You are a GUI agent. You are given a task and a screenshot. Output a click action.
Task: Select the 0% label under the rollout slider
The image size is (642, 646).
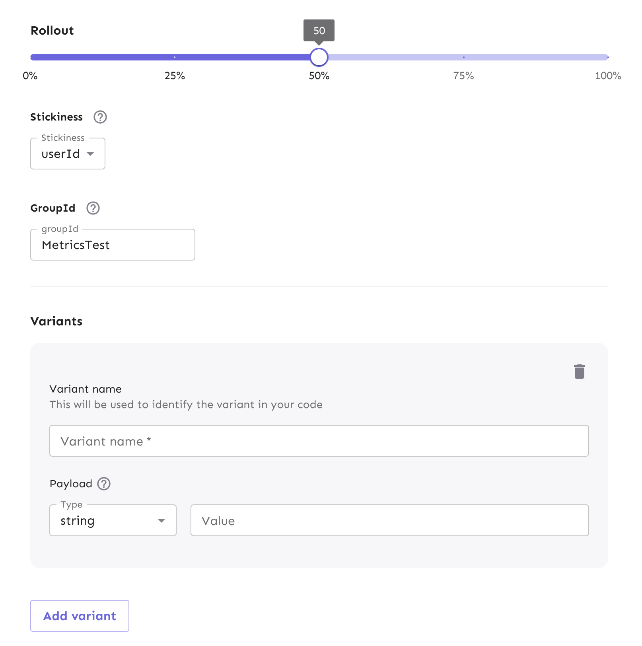pyautogui.click(x=30, y=76)
